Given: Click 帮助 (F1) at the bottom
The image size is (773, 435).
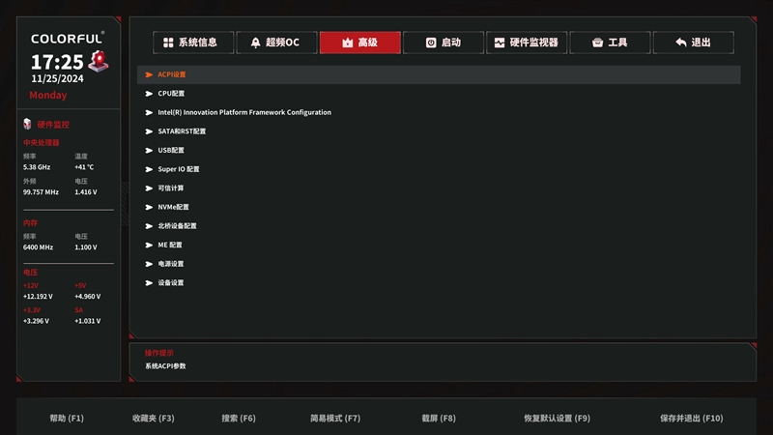Looking at the screenshot, I should tap(67, 419).
